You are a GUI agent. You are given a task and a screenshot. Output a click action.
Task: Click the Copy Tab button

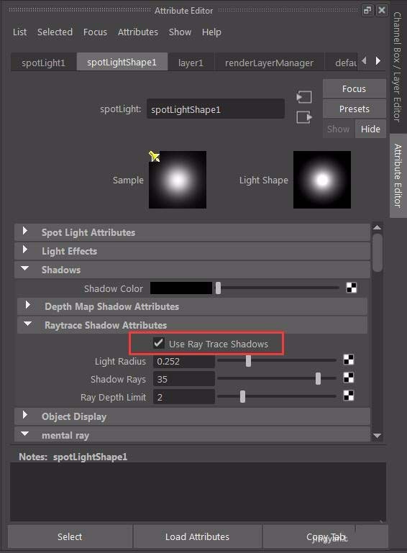[326, 536]
